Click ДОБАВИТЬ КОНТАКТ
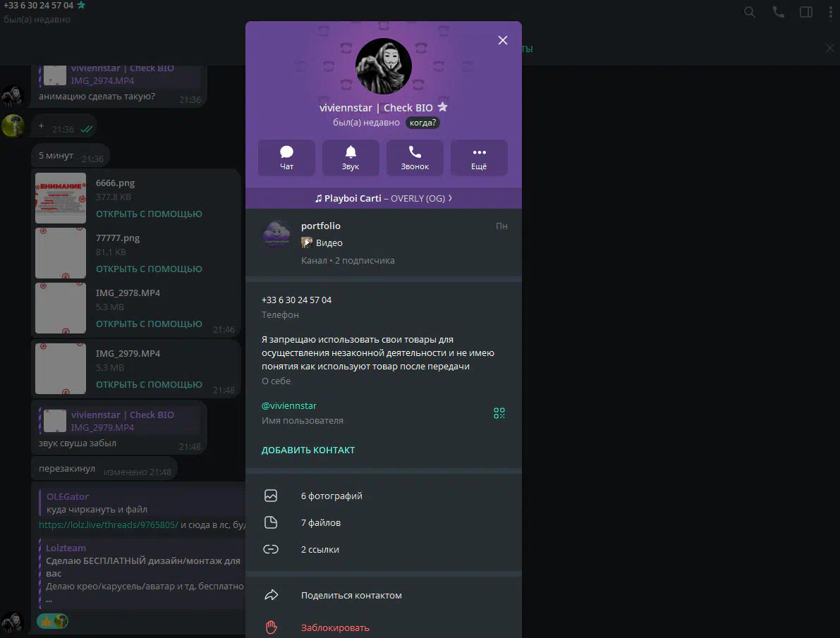Image resolution: width=840 pixels, height=638 pixels. click(x=308, y=450)
